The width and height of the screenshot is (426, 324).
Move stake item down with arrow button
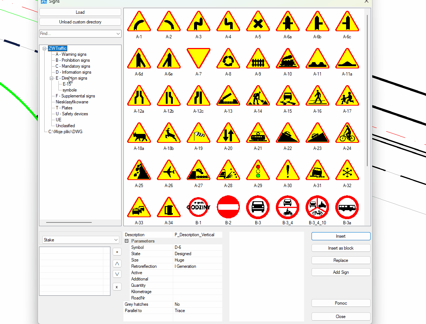[117, 274]
